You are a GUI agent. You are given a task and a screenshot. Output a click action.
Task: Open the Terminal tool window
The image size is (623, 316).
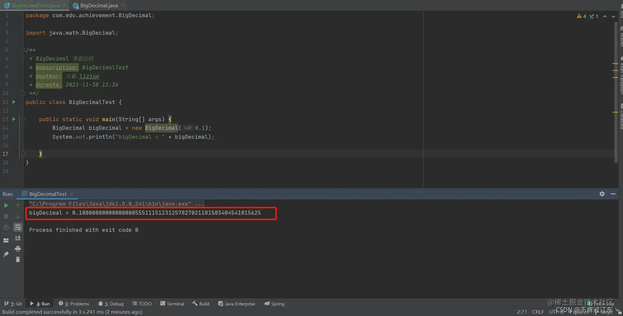pos(172,304)
